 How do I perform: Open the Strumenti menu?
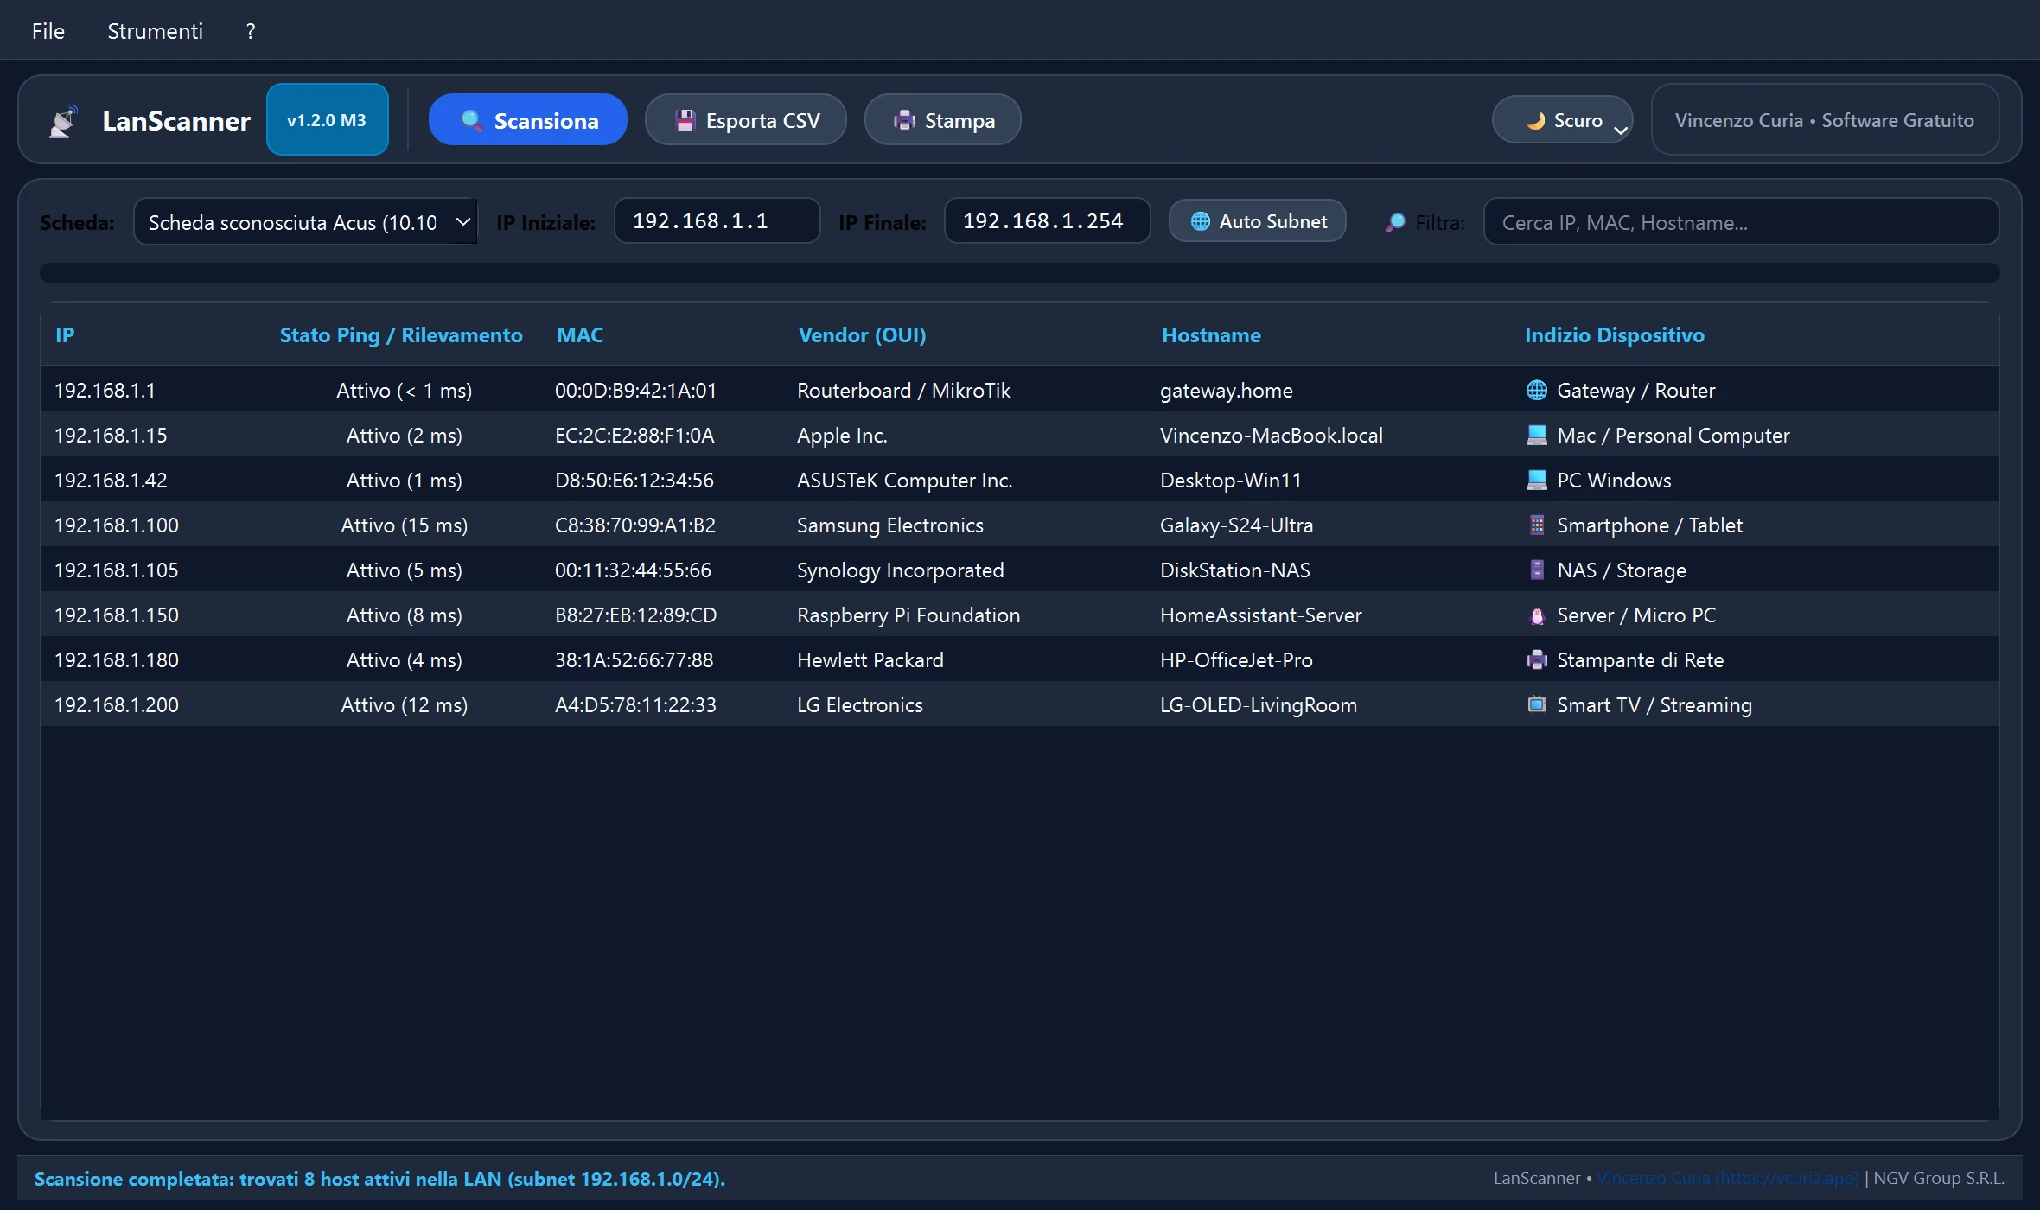(155, 31)
